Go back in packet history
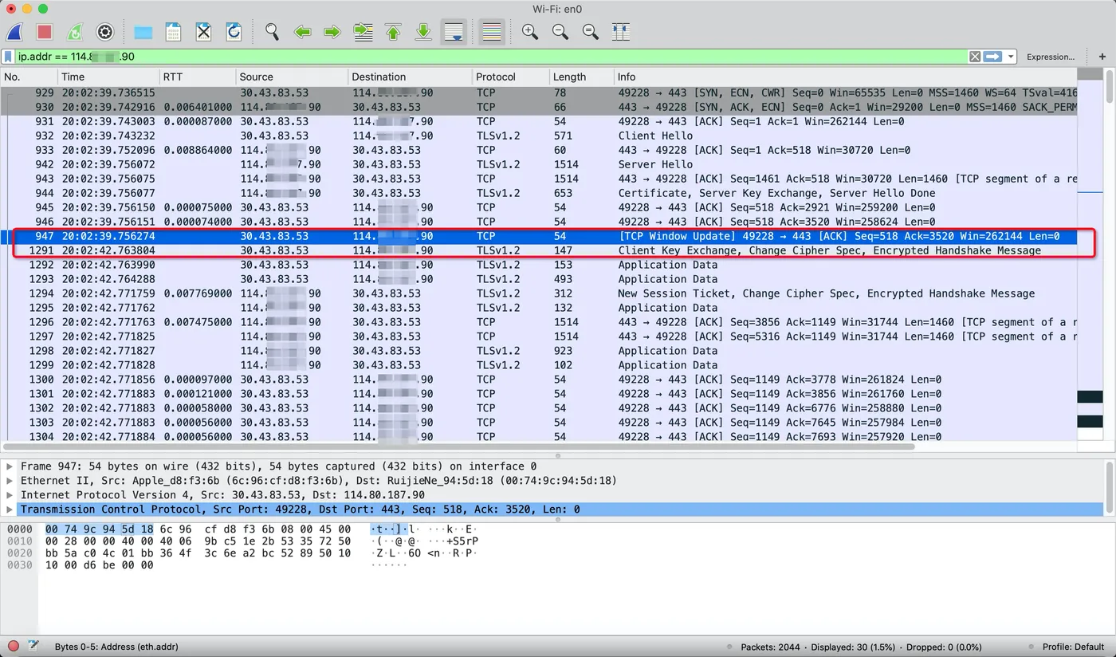 pyautogui.click(x=302, y=32)
